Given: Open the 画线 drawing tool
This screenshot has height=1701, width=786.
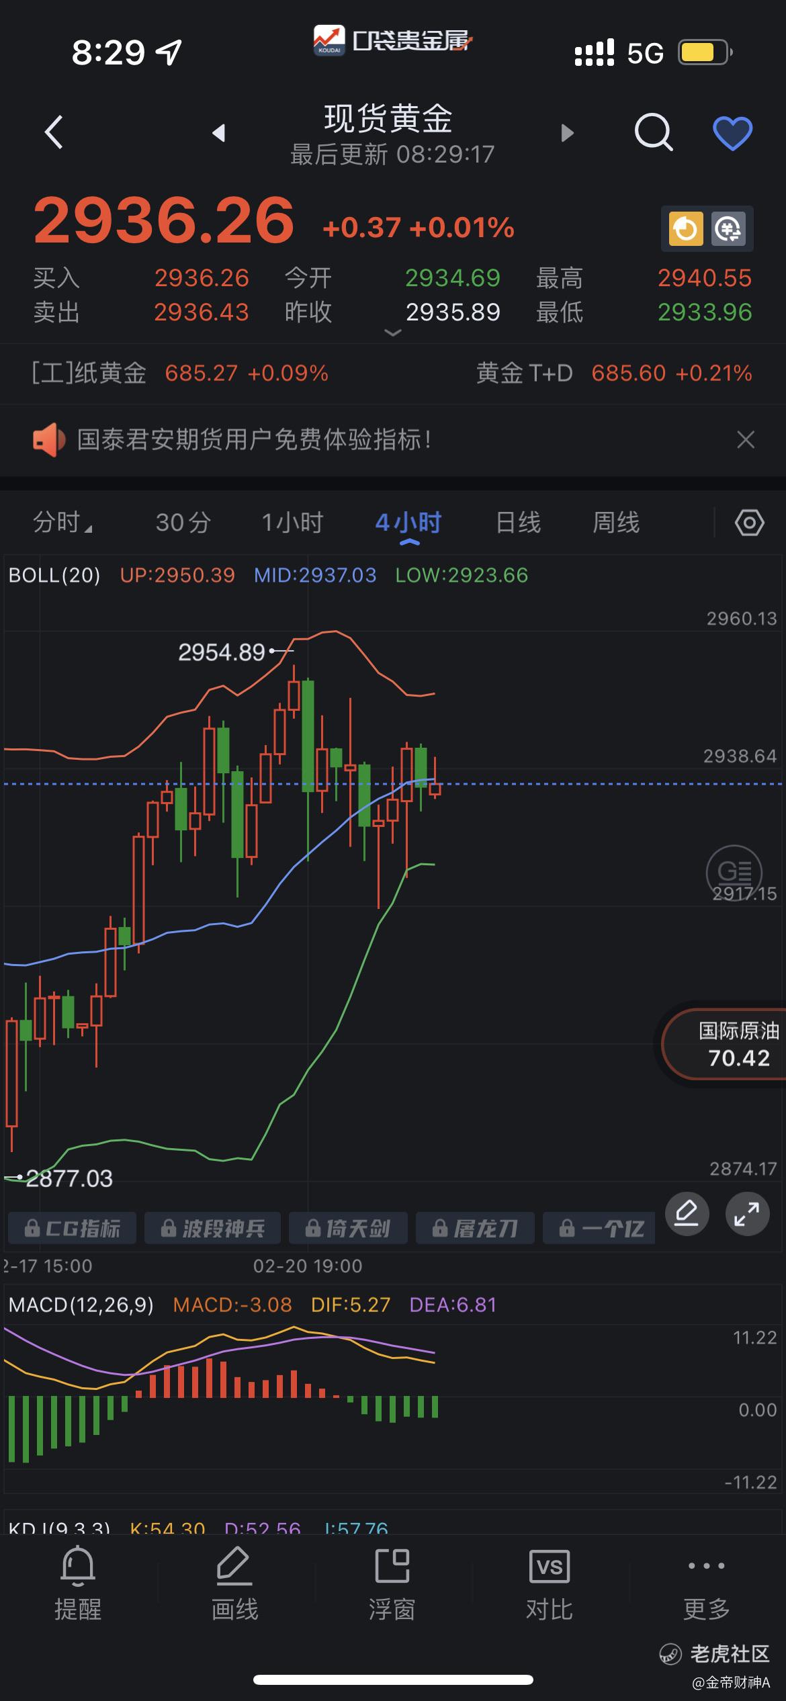Looking at the screenshot, I should tap(234, 1583).
